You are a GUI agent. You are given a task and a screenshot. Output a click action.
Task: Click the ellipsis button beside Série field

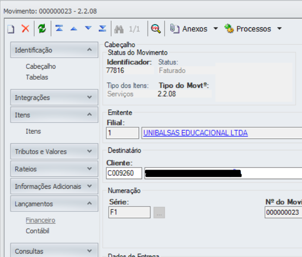click(x=159, y=212)
